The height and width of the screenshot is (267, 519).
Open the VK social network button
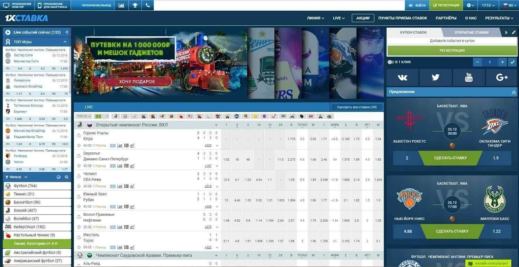tap(402, 78)
